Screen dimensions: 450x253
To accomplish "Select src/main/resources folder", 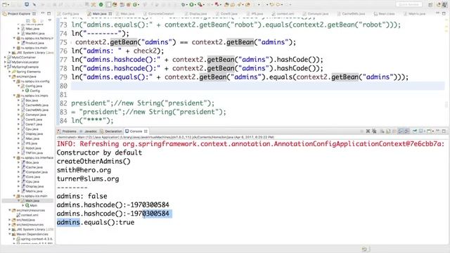I will click(30, 210).
